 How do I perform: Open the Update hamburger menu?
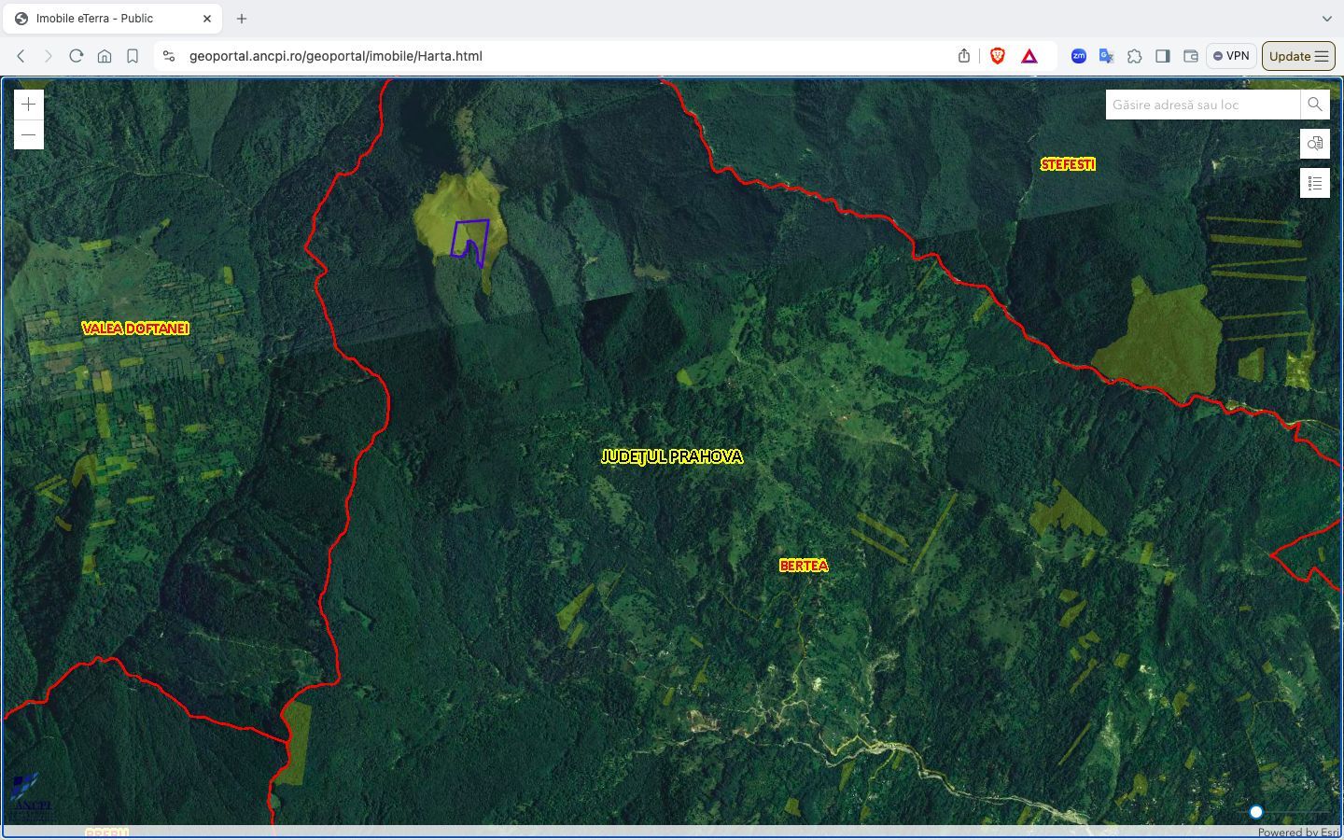coord(1298,56)
